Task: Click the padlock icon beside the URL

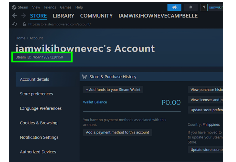Action: pos(24,24)
